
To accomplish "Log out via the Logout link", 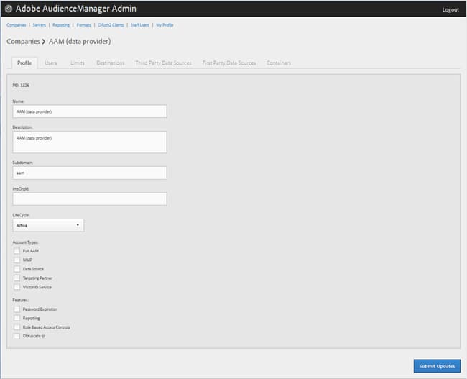I will [450, 9].
